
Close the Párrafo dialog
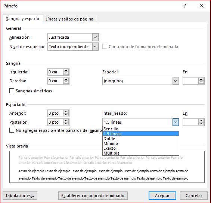pos(202,6)
